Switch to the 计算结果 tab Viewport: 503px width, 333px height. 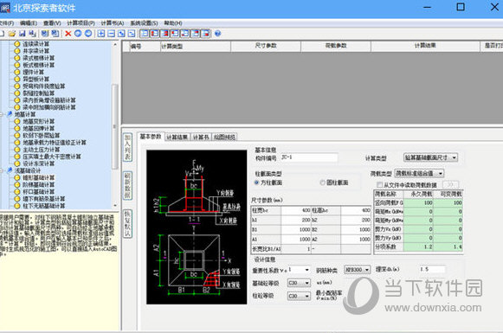click(177, 138)
